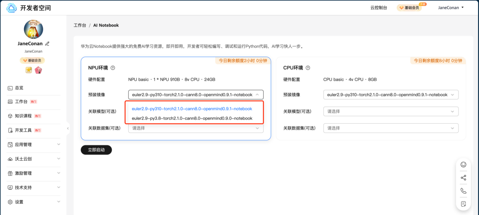Click the NPU 今日剩余额度2小时 label

243,61
